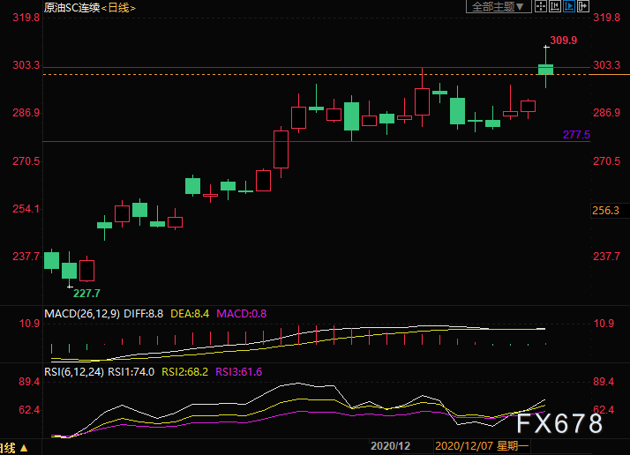Select the RSI(6,12,24) indicator label
Screen dimensions: 630x455
[74, 372]
